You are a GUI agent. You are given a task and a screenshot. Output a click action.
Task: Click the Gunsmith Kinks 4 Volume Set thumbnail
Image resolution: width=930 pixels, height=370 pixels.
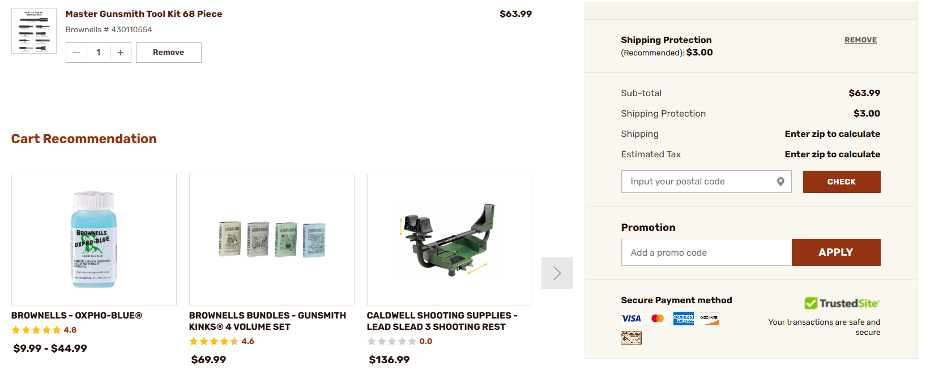click(271, 239)
